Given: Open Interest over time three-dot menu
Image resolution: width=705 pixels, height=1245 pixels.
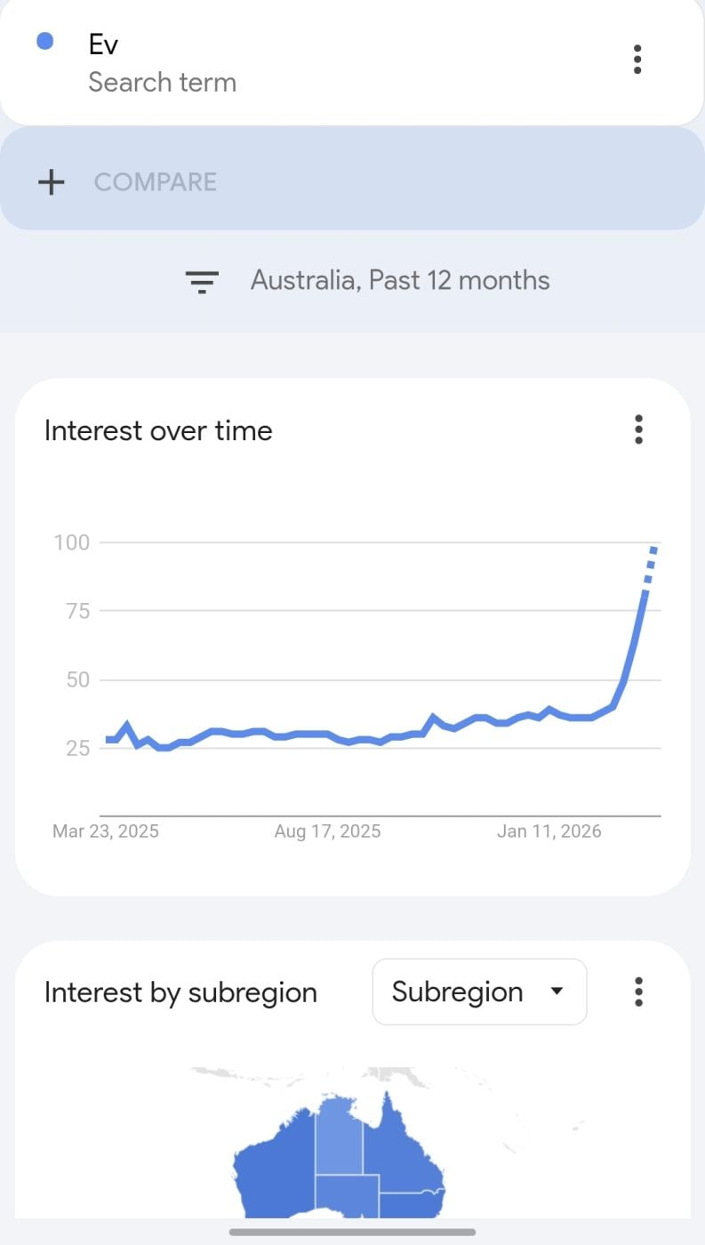Looking at the screenshot, I should click(638, 430).
